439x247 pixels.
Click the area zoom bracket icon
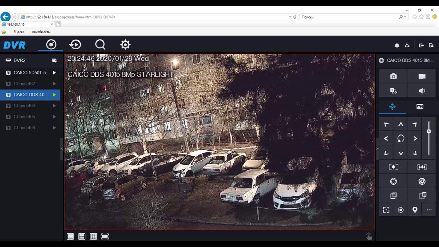point(386,210)
